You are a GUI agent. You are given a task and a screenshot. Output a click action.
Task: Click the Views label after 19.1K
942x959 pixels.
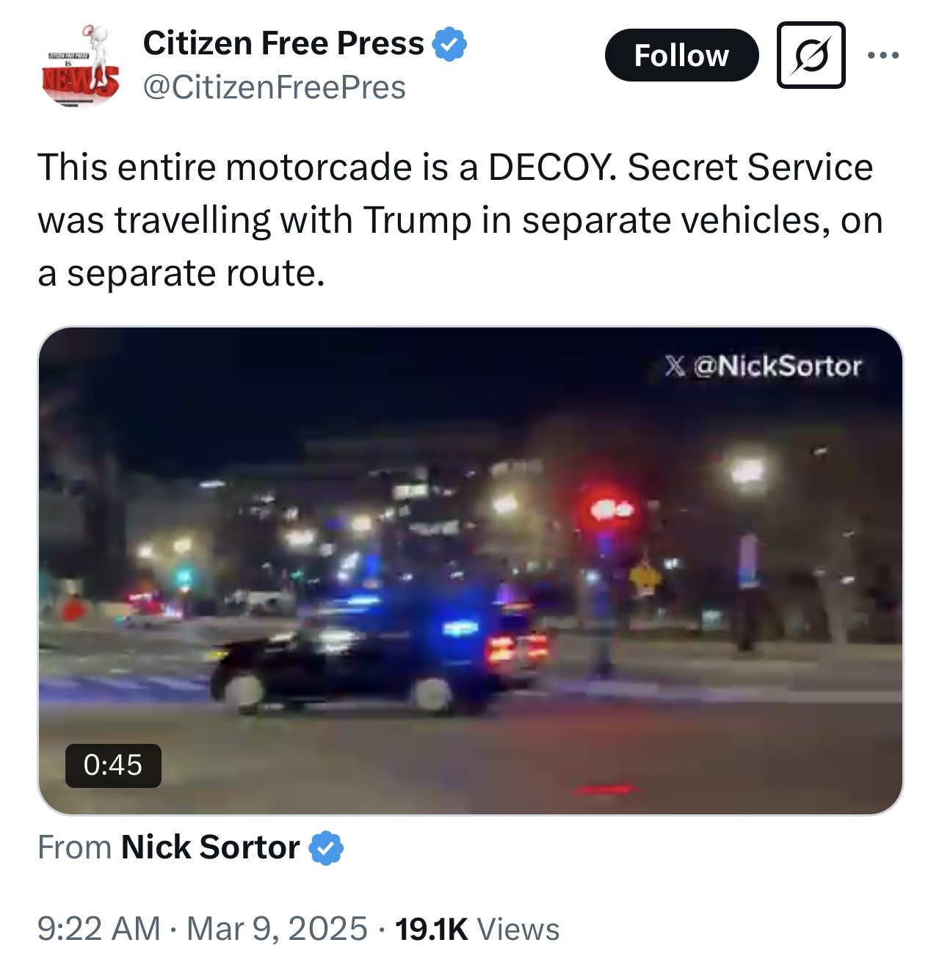518,929
